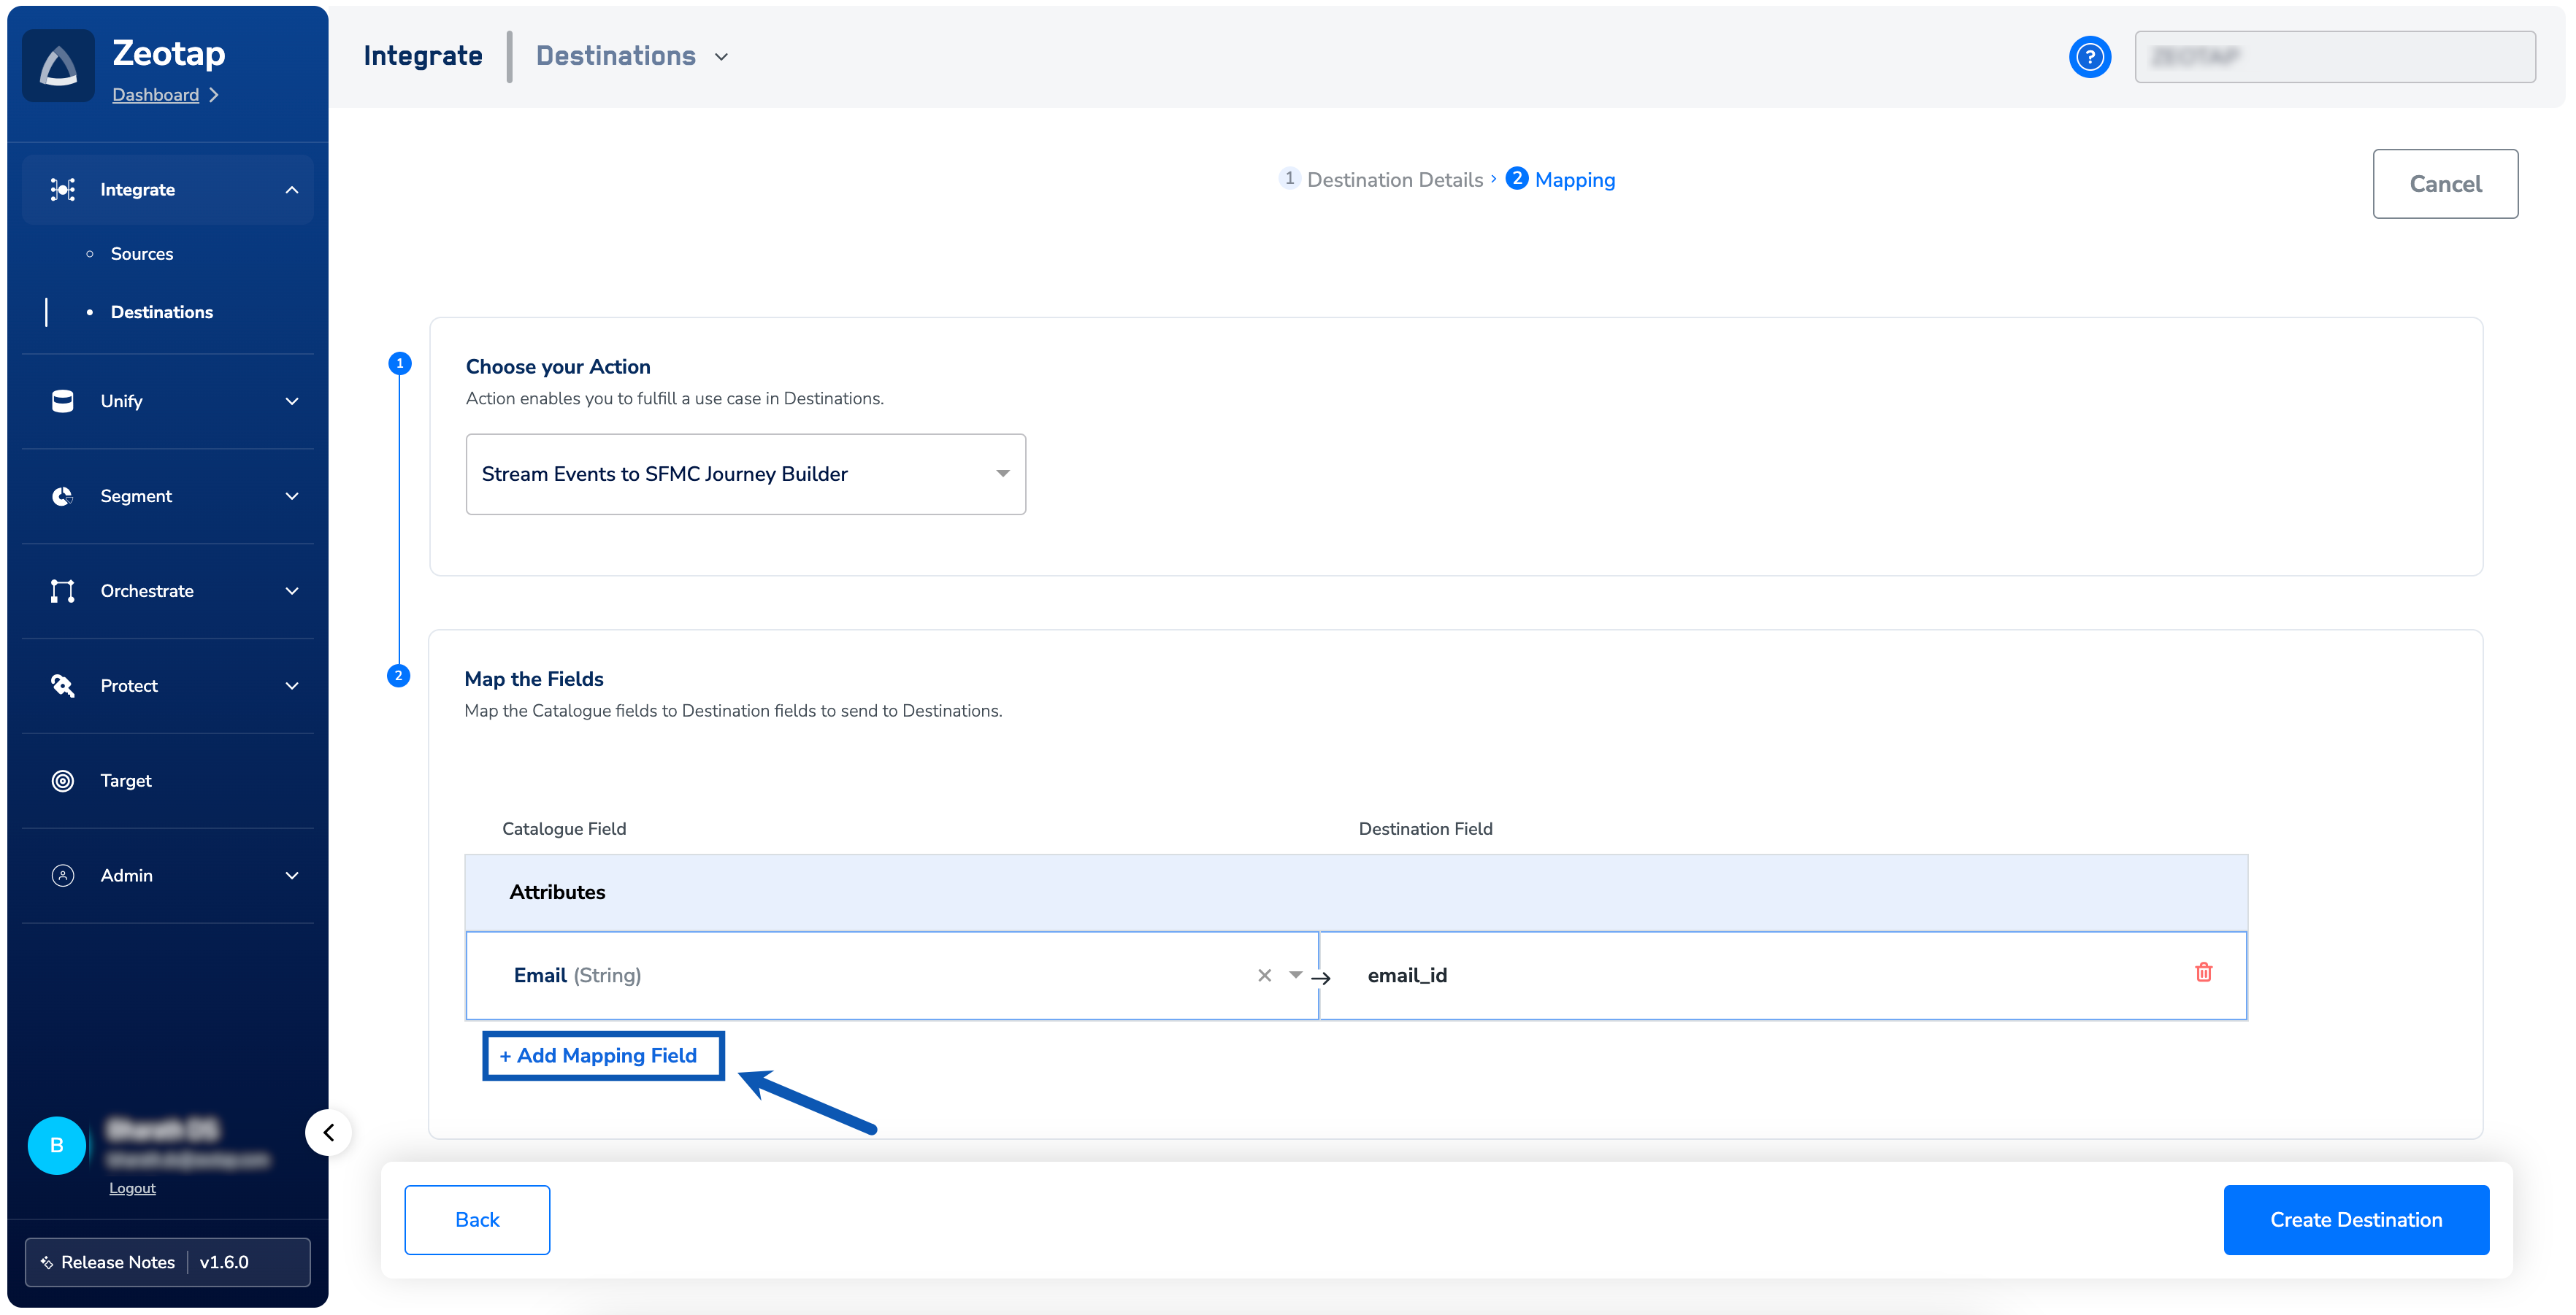Image resolution: width=2576 pixels, height=1315 pixels.
Task: Go to Sources in the sidebar
Action: coord(141,254)
